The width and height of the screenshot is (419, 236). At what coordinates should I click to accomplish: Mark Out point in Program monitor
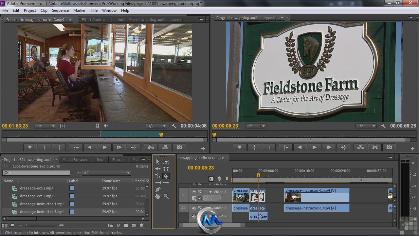269,147
